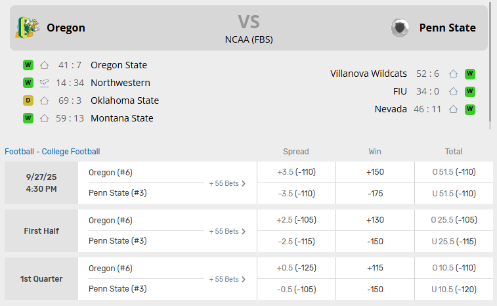This screenshot has height=306, width=497.
Task: Expand +55 Bets for the full game
Action: [227, 183]
